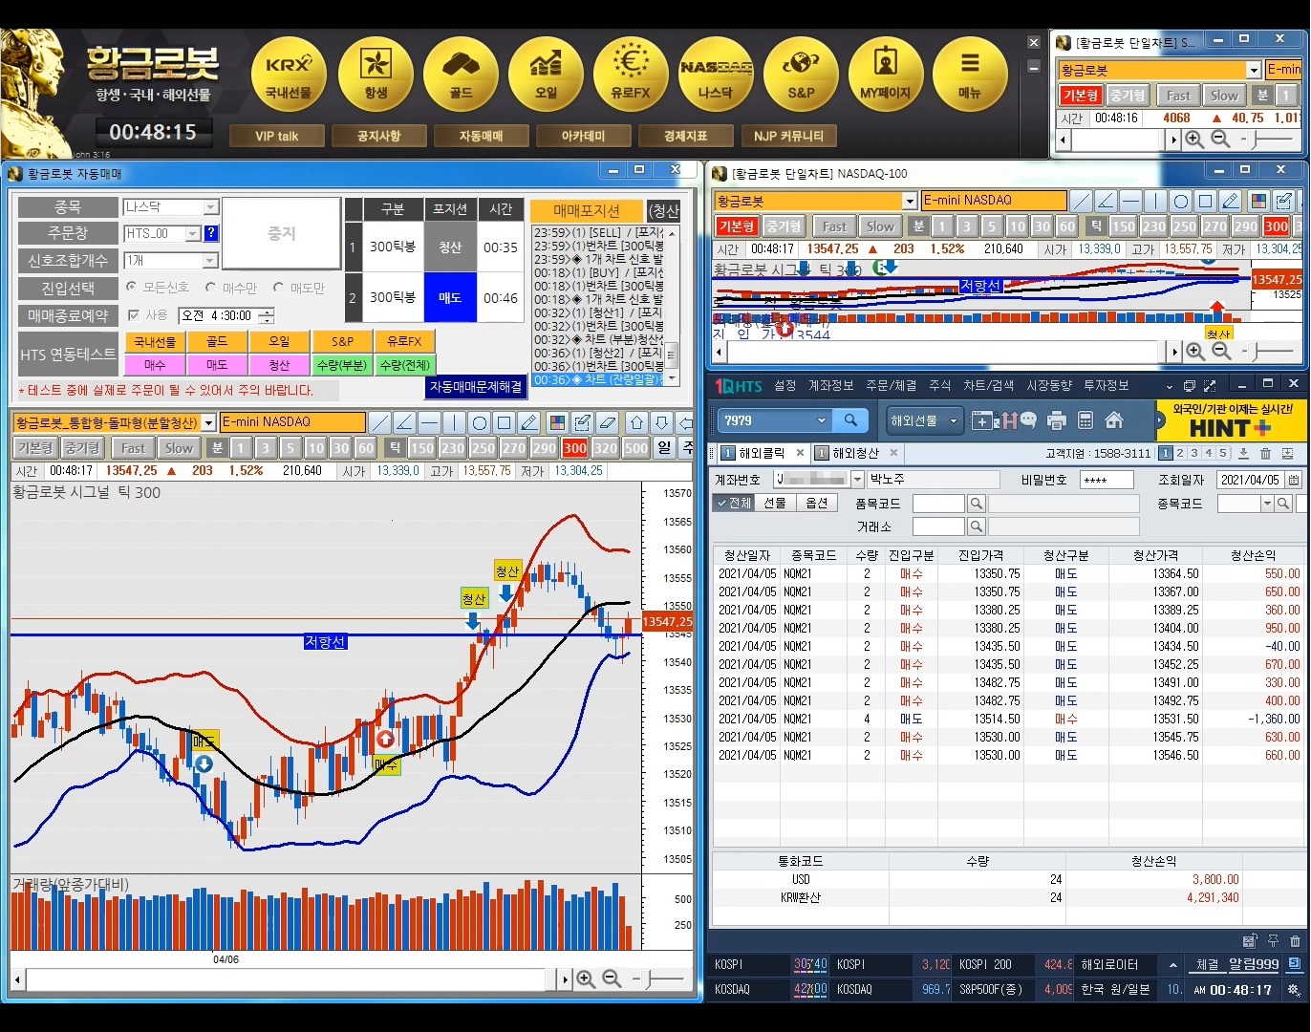Screen dimensions: 1311x1032
Task: Open MY페이지 badge icon
Action: tap(886, 75)
